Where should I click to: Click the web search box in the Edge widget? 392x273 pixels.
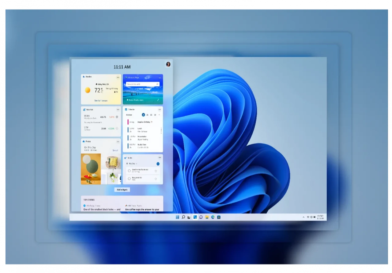(x=143, y=84)
